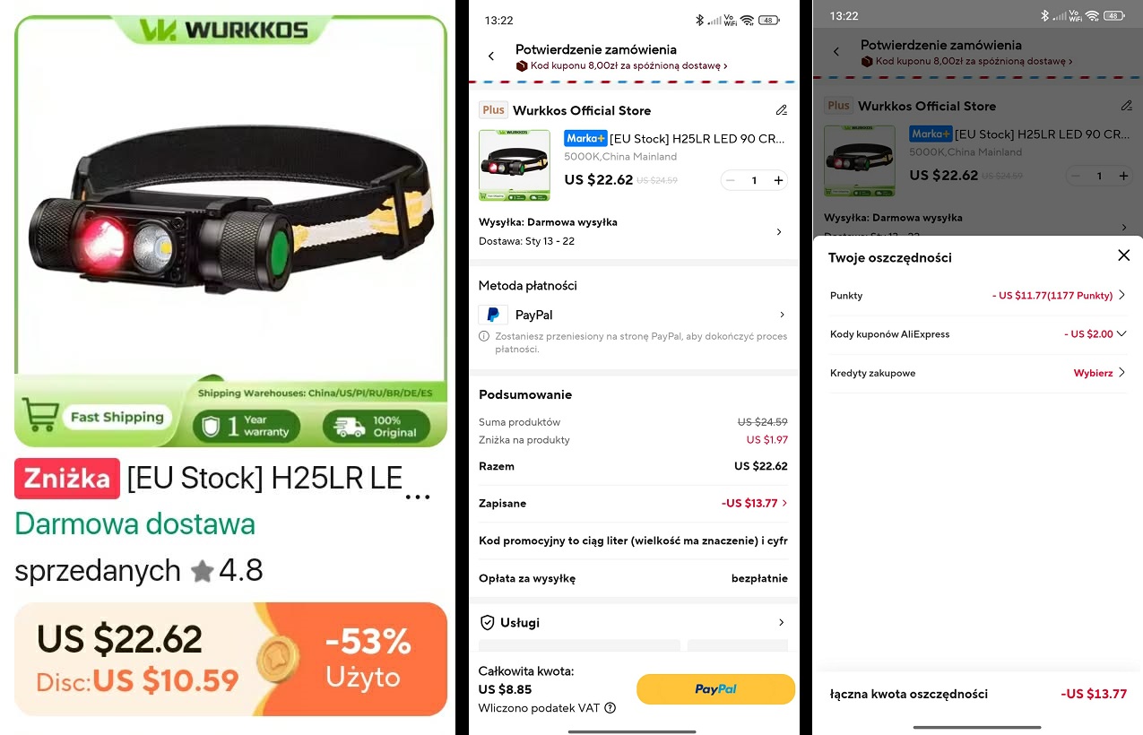This screenshot has height=735, width=1143.
Task: Click the PayPal logo in payment method
Action: pos(493,315)
